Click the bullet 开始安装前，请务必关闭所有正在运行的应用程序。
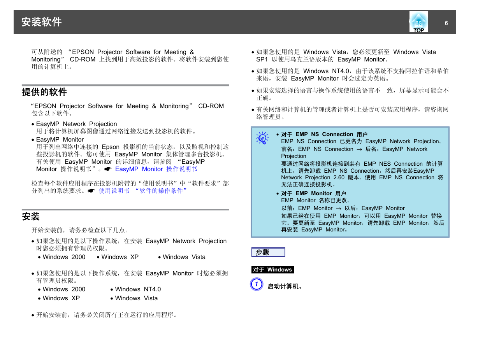Screen dimensions: 478x338 (107, 315)
